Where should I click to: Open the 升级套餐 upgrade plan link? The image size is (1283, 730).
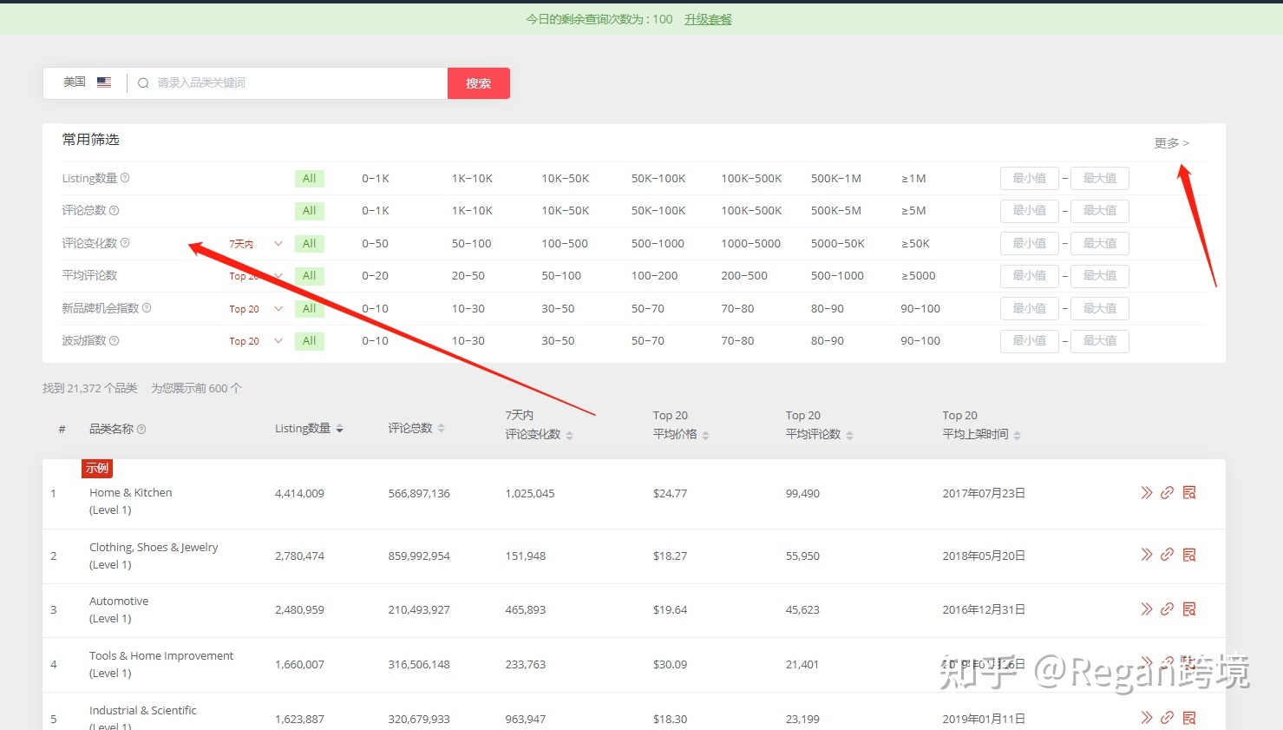pos(708,19)
